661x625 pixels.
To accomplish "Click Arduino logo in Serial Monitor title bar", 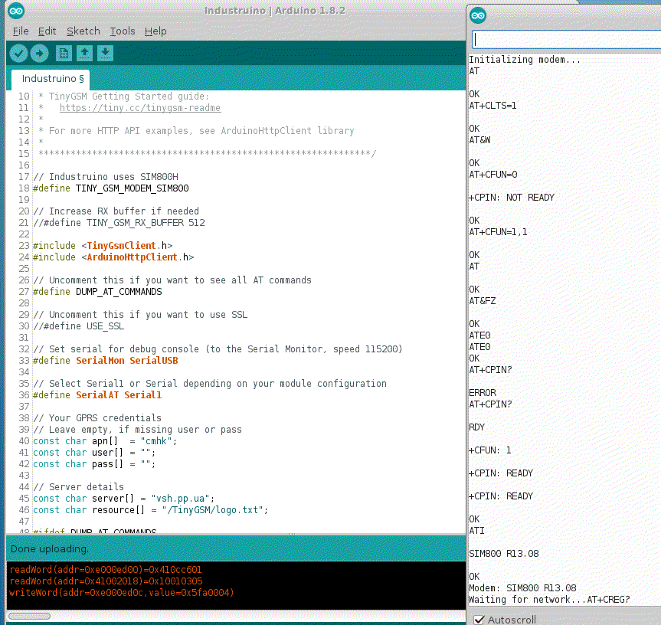I will click(478, 15).
